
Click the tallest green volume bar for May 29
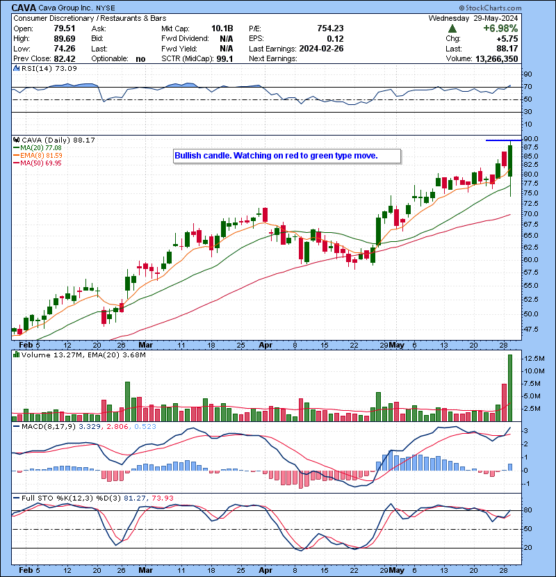coord(510,388)
